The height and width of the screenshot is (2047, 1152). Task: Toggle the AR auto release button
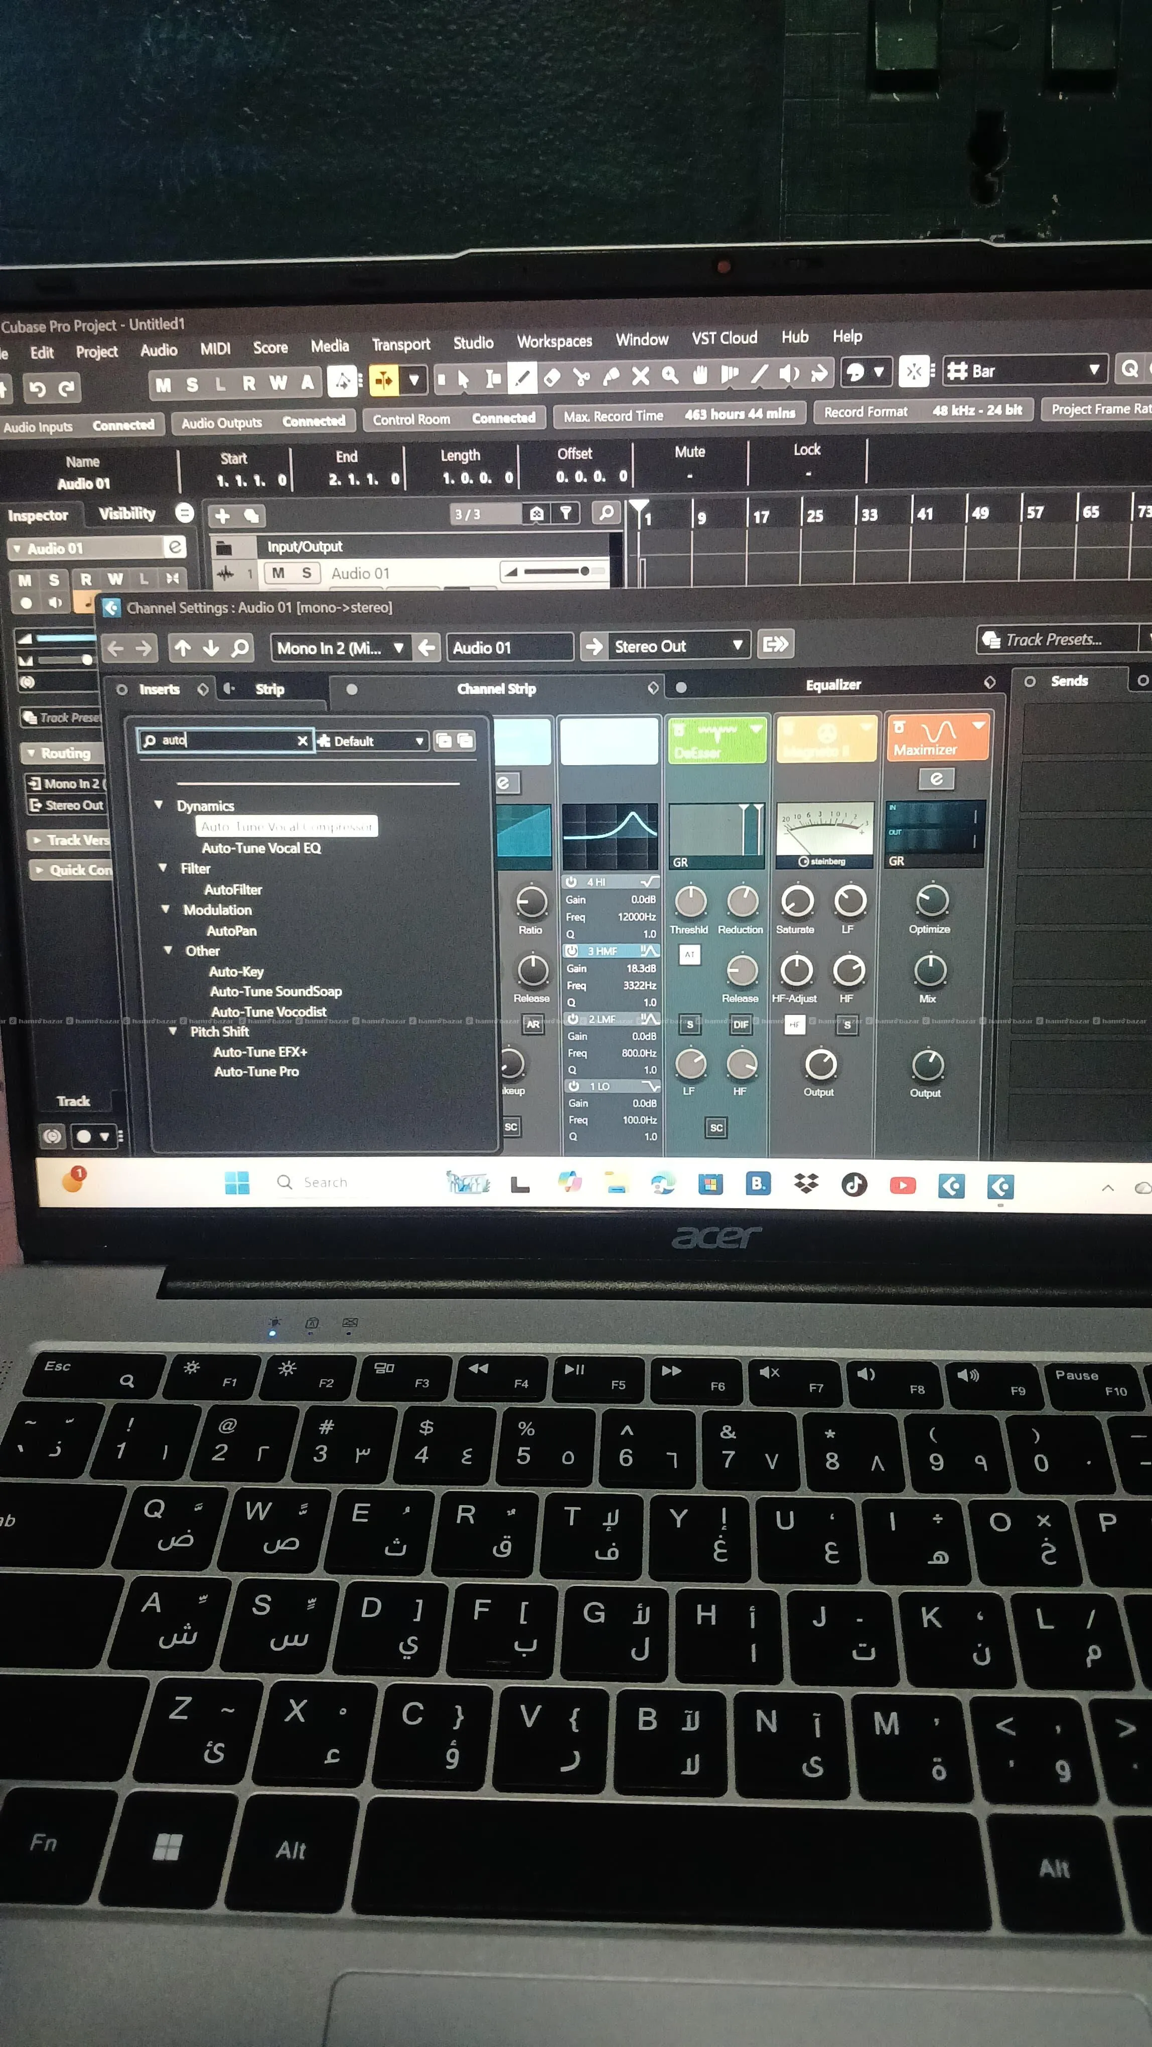coord(532,1025)
